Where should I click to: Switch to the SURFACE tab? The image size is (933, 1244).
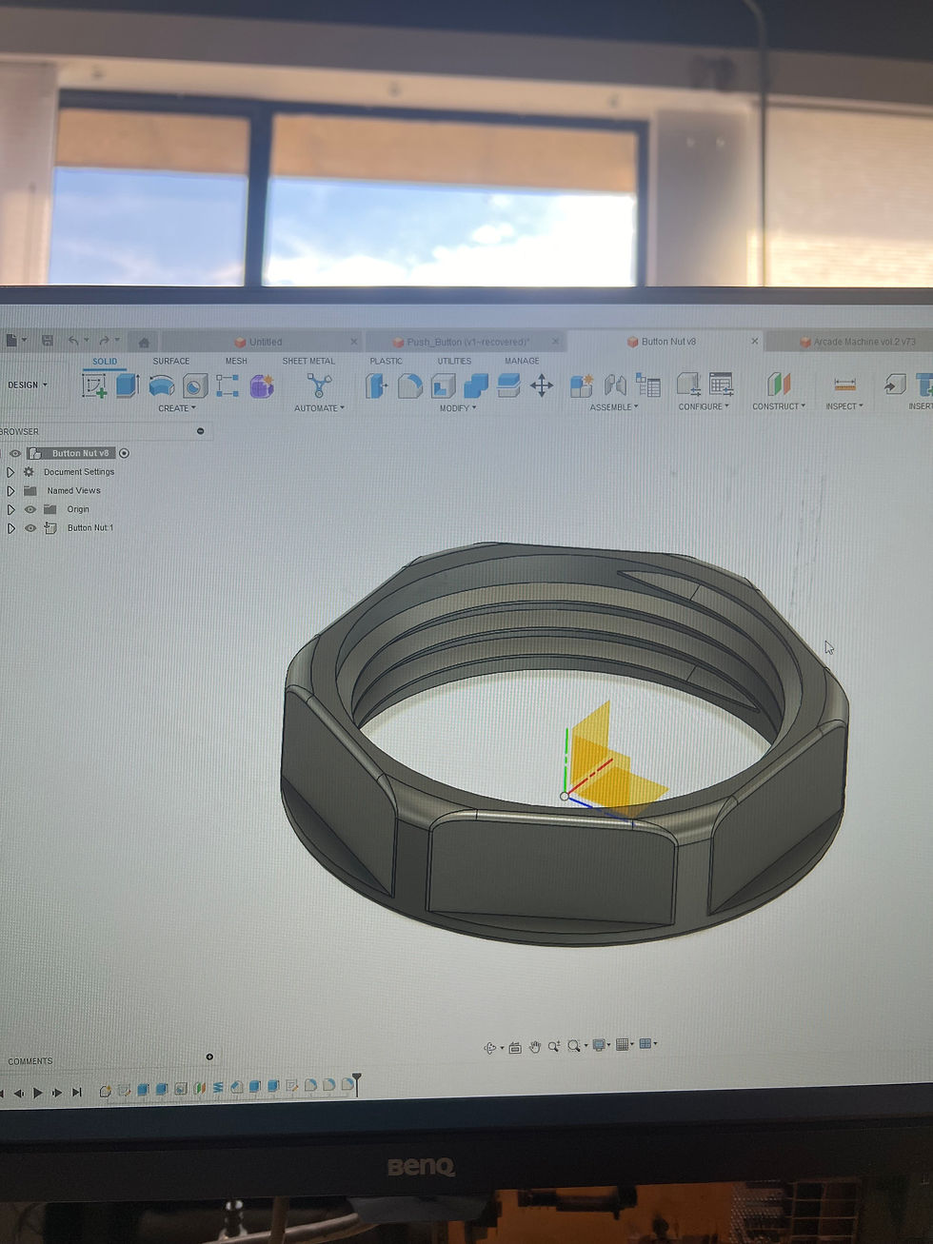tap(171, 362)
